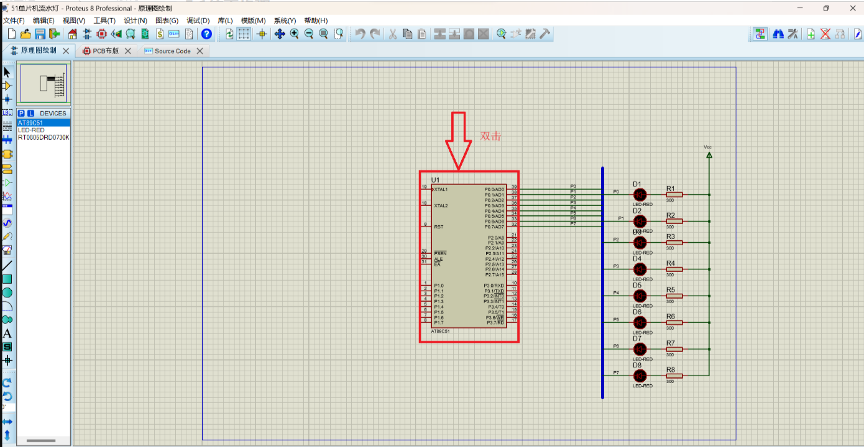Select the Component mode tool
864x447 pixels.
point(7,86)
